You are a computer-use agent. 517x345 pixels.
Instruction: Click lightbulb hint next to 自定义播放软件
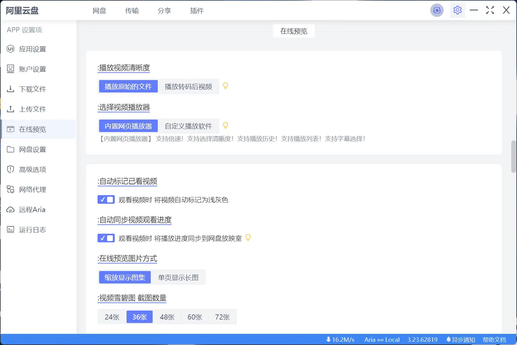[225, 126]
